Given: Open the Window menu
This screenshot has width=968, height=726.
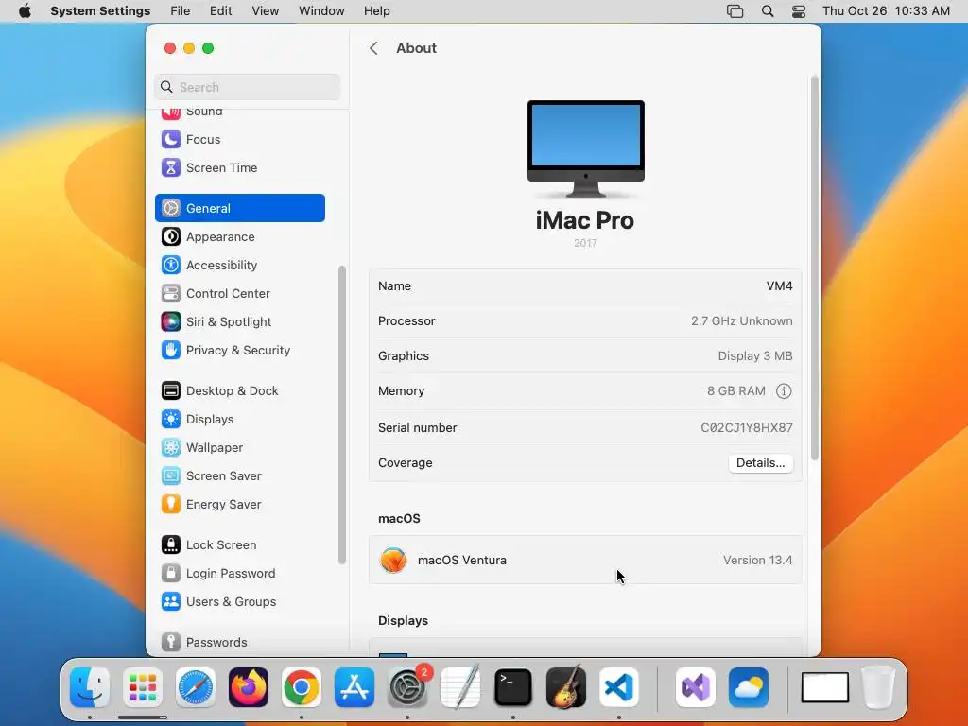Looking at the screenshot, I should click(x=321, y=11).
